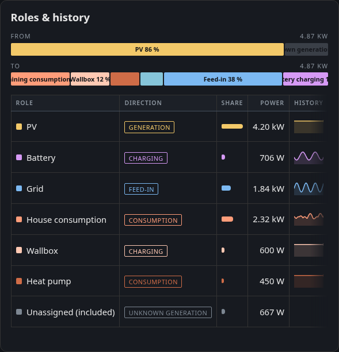The height and width of the screenshot is (352, 339).
Task: Click the Battery purple color swatch
Action: pos(19,157)
